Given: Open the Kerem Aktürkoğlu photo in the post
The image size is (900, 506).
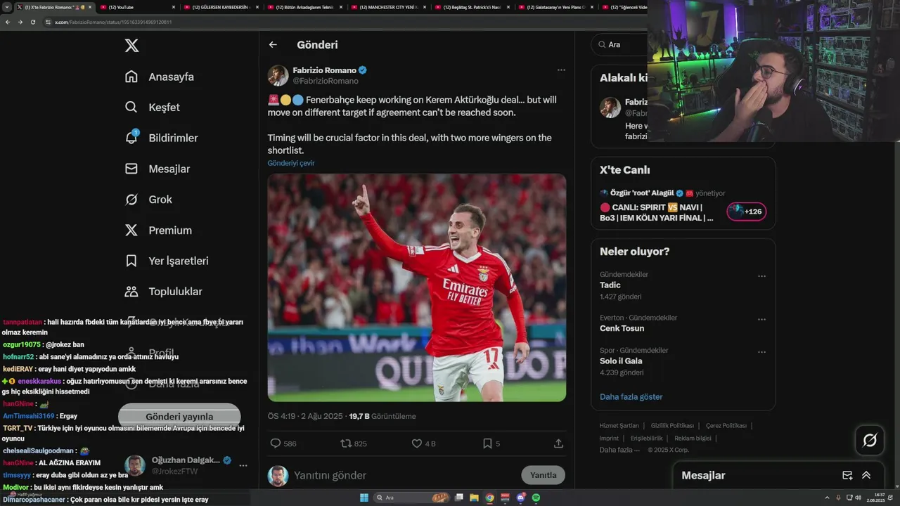Looking at the screenshot, I should [x=417, y=287].
